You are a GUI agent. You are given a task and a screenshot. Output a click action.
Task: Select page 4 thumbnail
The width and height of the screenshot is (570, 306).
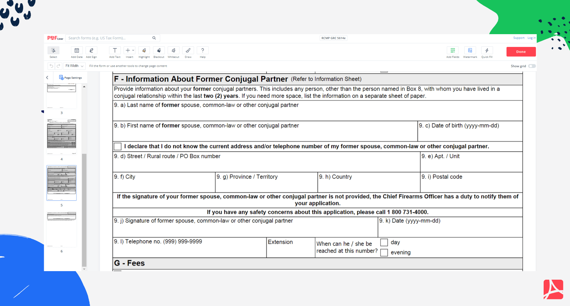tap(62, 137)
